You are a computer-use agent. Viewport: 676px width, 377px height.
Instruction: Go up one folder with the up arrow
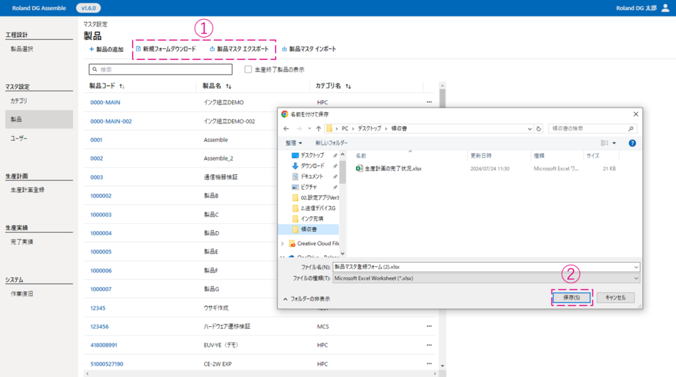[x=319, y=129]
